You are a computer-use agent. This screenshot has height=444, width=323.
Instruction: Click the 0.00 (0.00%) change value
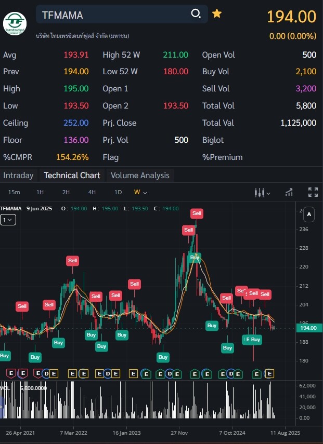(293, 36)
